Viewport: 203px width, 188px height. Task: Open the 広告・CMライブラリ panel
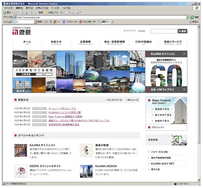pyautogui.click(x=166, y=90)
